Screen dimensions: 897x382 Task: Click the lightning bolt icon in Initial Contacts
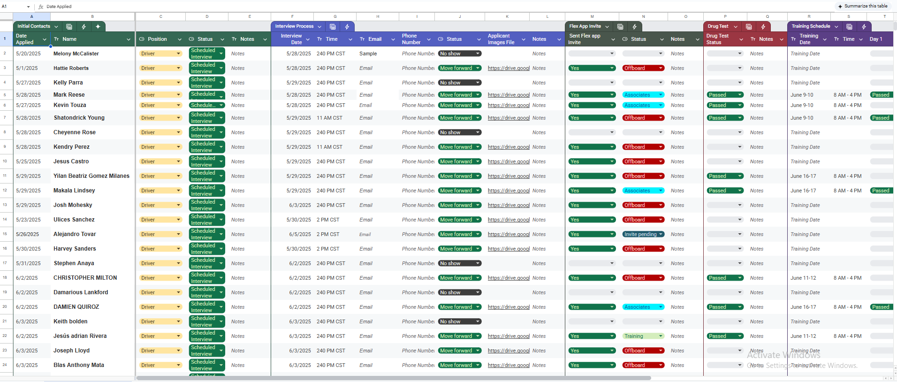coord(84,27)
